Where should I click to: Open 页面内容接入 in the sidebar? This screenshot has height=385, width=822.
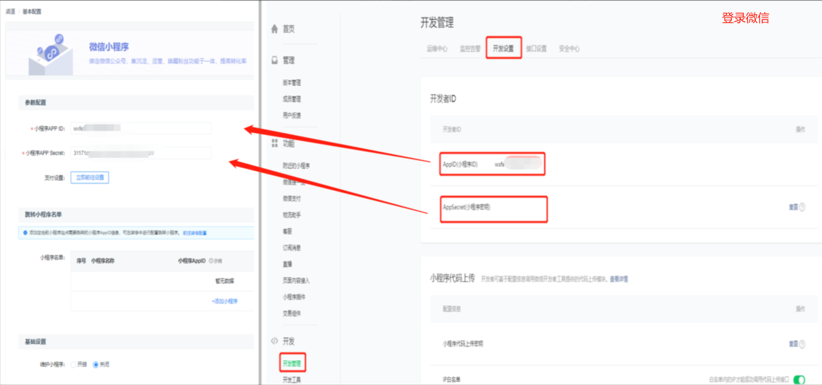tap(296, 281)
